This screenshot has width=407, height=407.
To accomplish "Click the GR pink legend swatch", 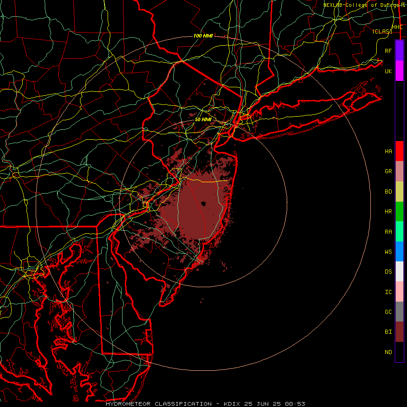I will (x=399, y=171).
